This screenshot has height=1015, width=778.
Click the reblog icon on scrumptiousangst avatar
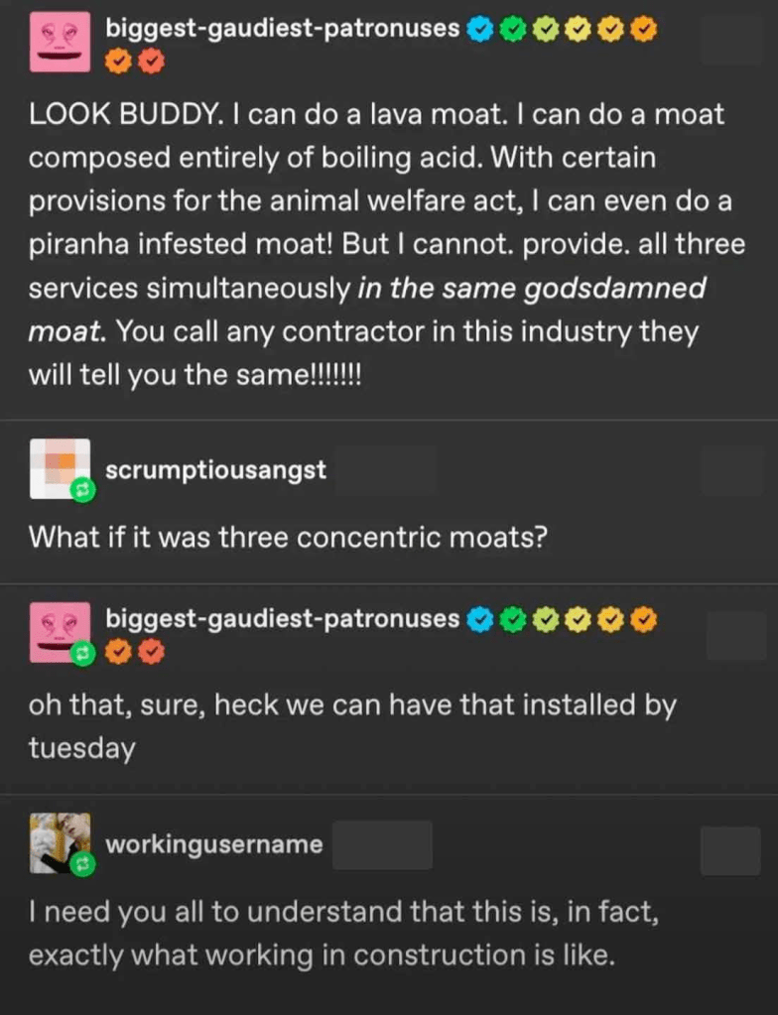(x=82, y=491)
